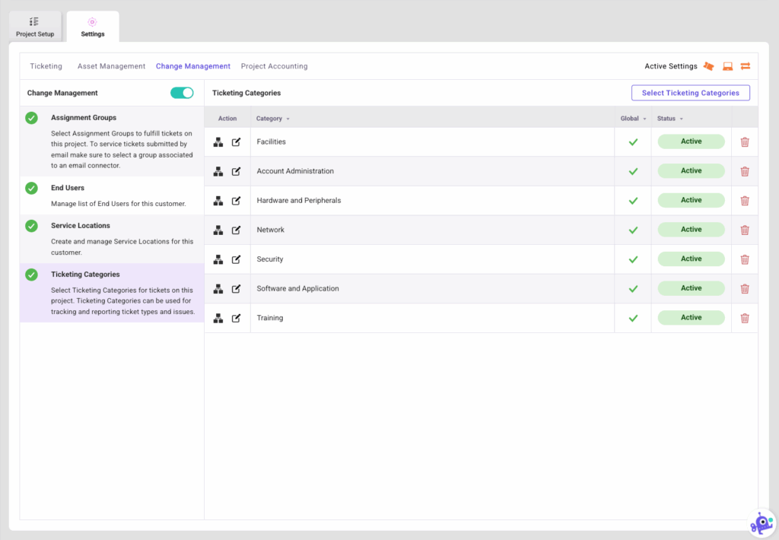Viewport: 779px width, 540px height.
Task: Toggle the Change Management switch off
Action: coord(182,93)
